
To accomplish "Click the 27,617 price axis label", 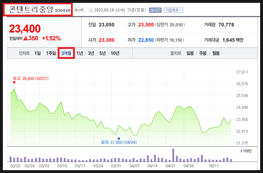I will [242, 72].
